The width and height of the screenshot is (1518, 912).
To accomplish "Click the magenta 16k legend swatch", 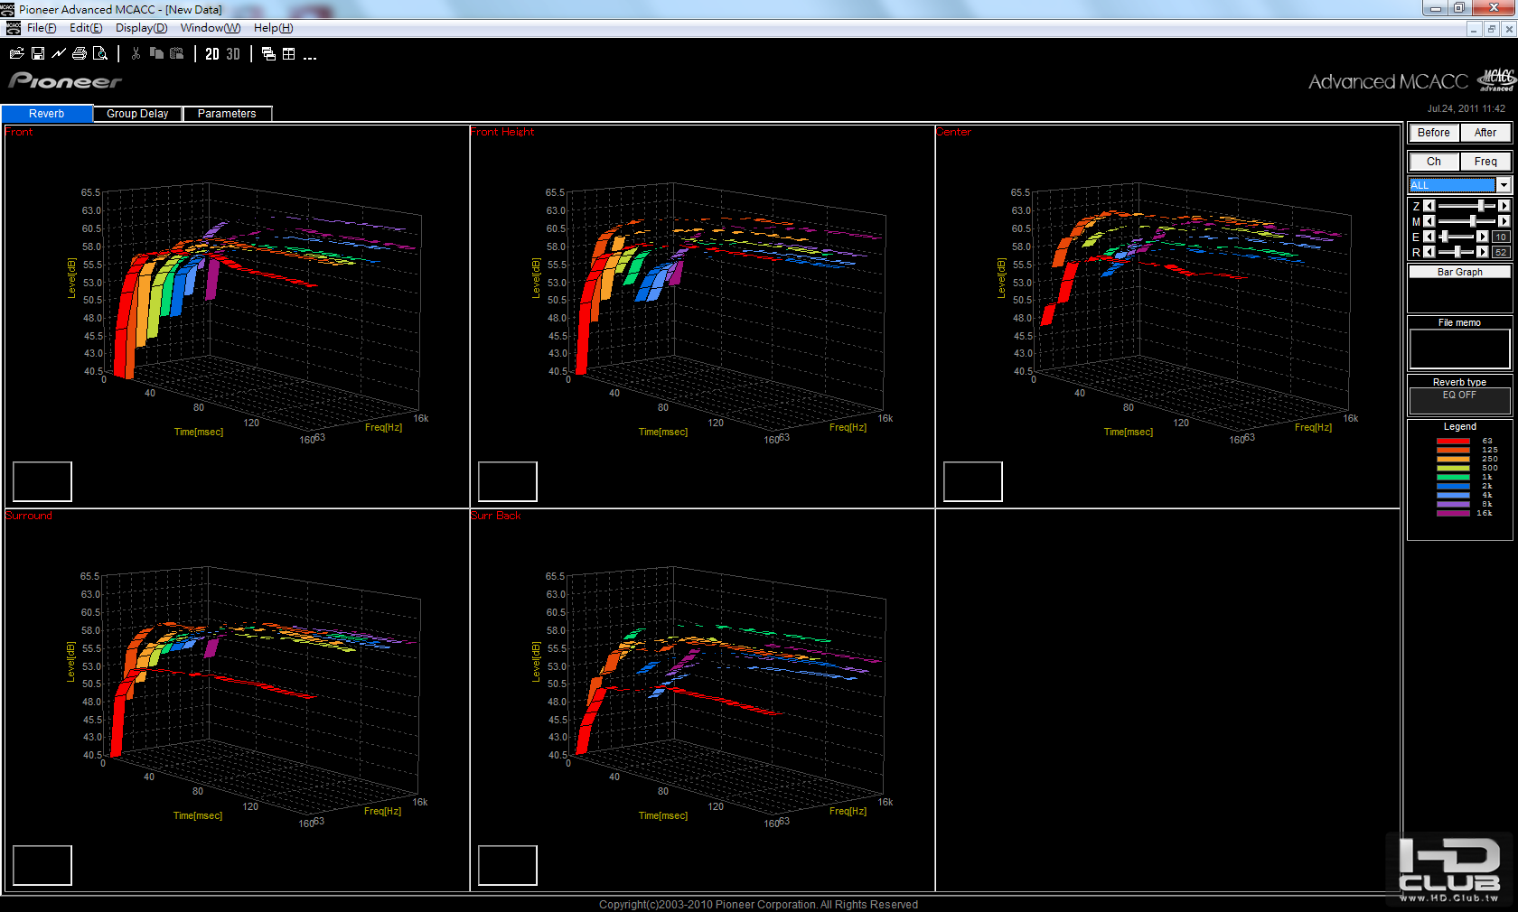I will click(x=1453, y=513).
